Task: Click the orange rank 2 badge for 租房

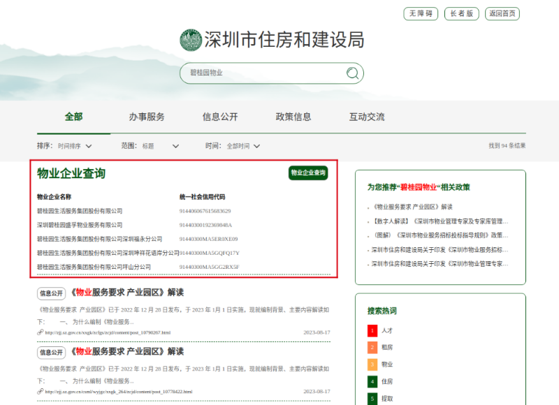Action: [372, 347]
